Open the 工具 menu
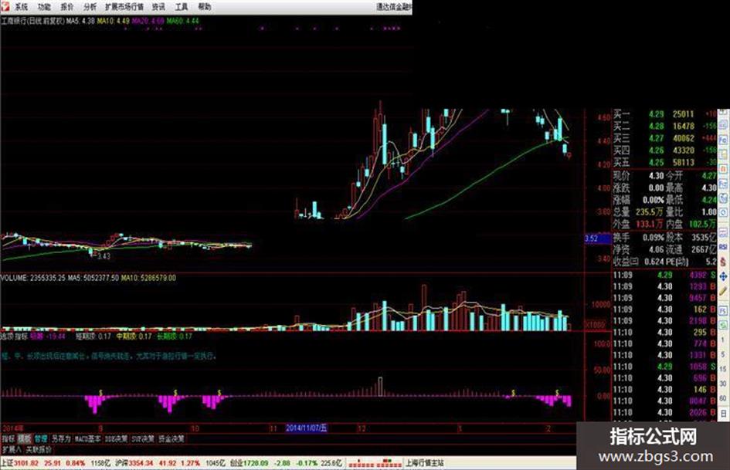 182,7
